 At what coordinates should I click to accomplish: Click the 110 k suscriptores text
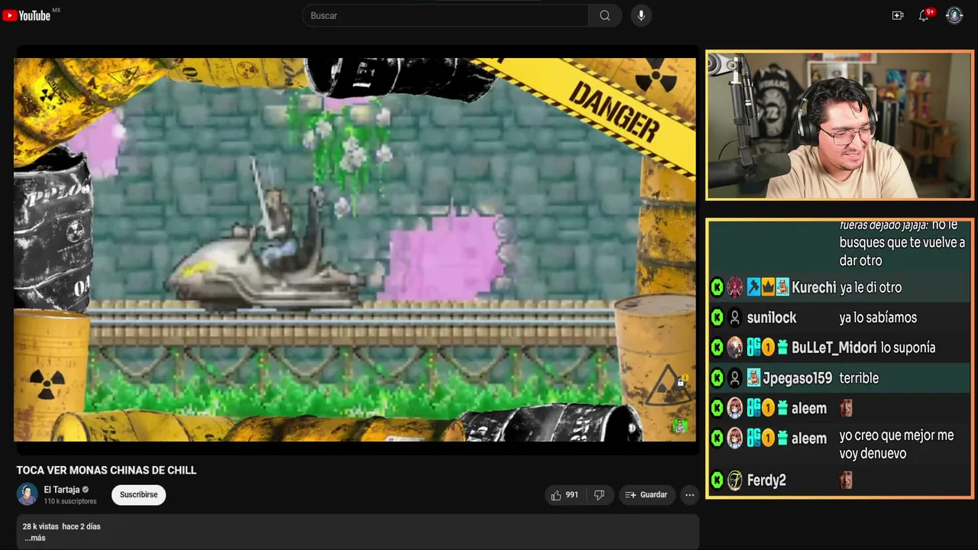70,501
